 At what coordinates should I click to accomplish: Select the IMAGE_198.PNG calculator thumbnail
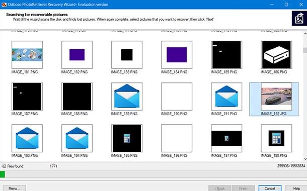coord(276,138)
